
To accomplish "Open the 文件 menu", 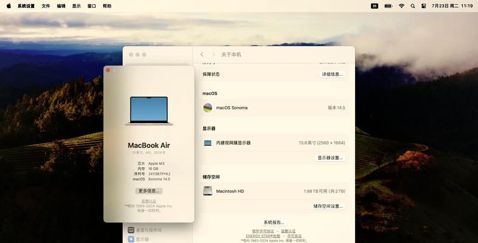I will [46, 6].
